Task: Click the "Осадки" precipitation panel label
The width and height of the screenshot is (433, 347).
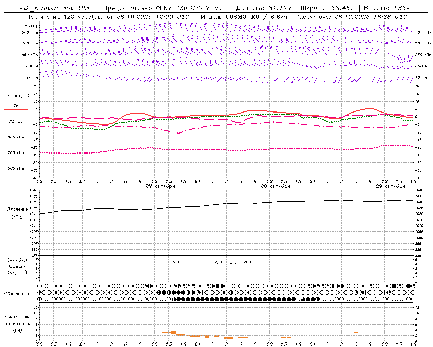Action: (x=18, y=266)
